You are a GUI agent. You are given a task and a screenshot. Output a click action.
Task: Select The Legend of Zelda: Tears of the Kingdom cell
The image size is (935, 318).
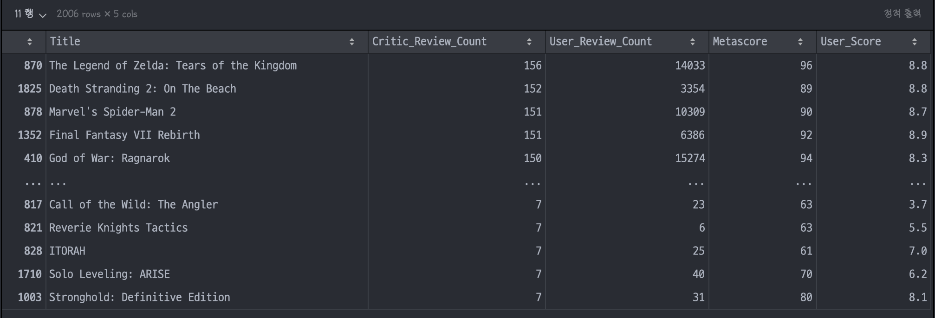pos(207,65)
